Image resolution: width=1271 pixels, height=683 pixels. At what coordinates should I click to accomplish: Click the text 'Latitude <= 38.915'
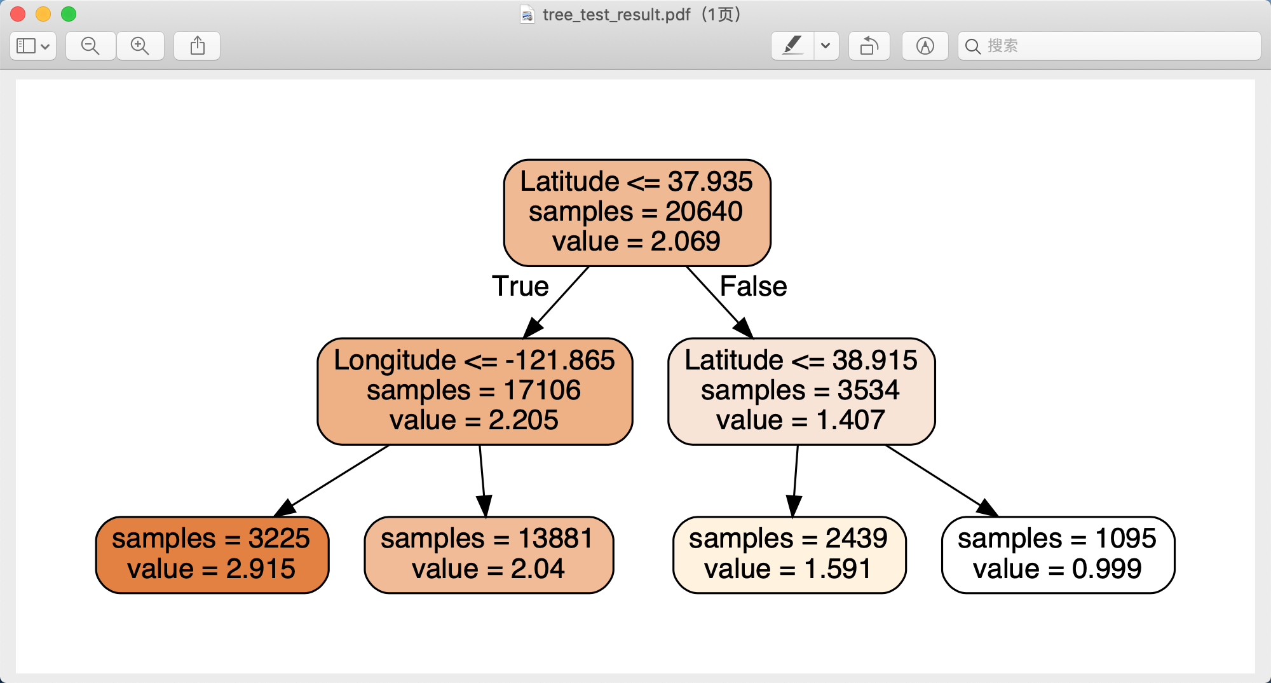[801, 361]
